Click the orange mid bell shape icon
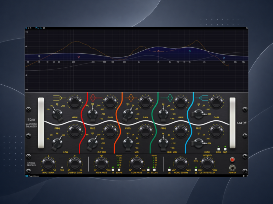Image resolution: width=273 pixels, height=204 pixels. click(x=131, y=98)
